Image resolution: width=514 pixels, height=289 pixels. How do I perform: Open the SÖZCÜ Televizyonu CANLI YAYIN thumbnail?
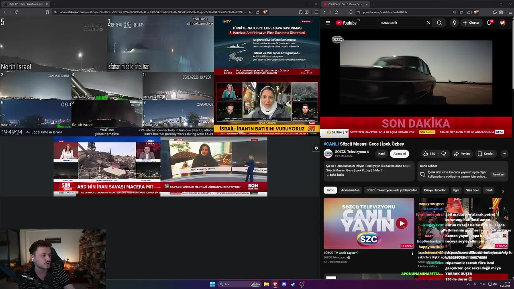tap(369, 223)
